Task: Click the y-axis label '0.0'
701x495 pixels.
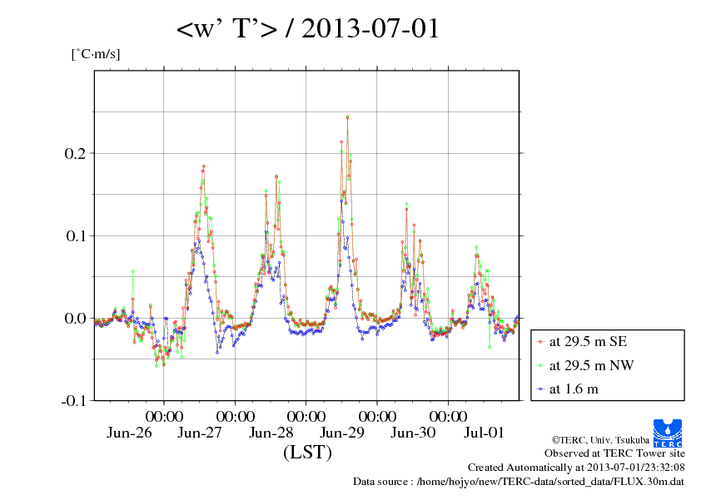Action: pyautogui.click(x=75, y=318)
